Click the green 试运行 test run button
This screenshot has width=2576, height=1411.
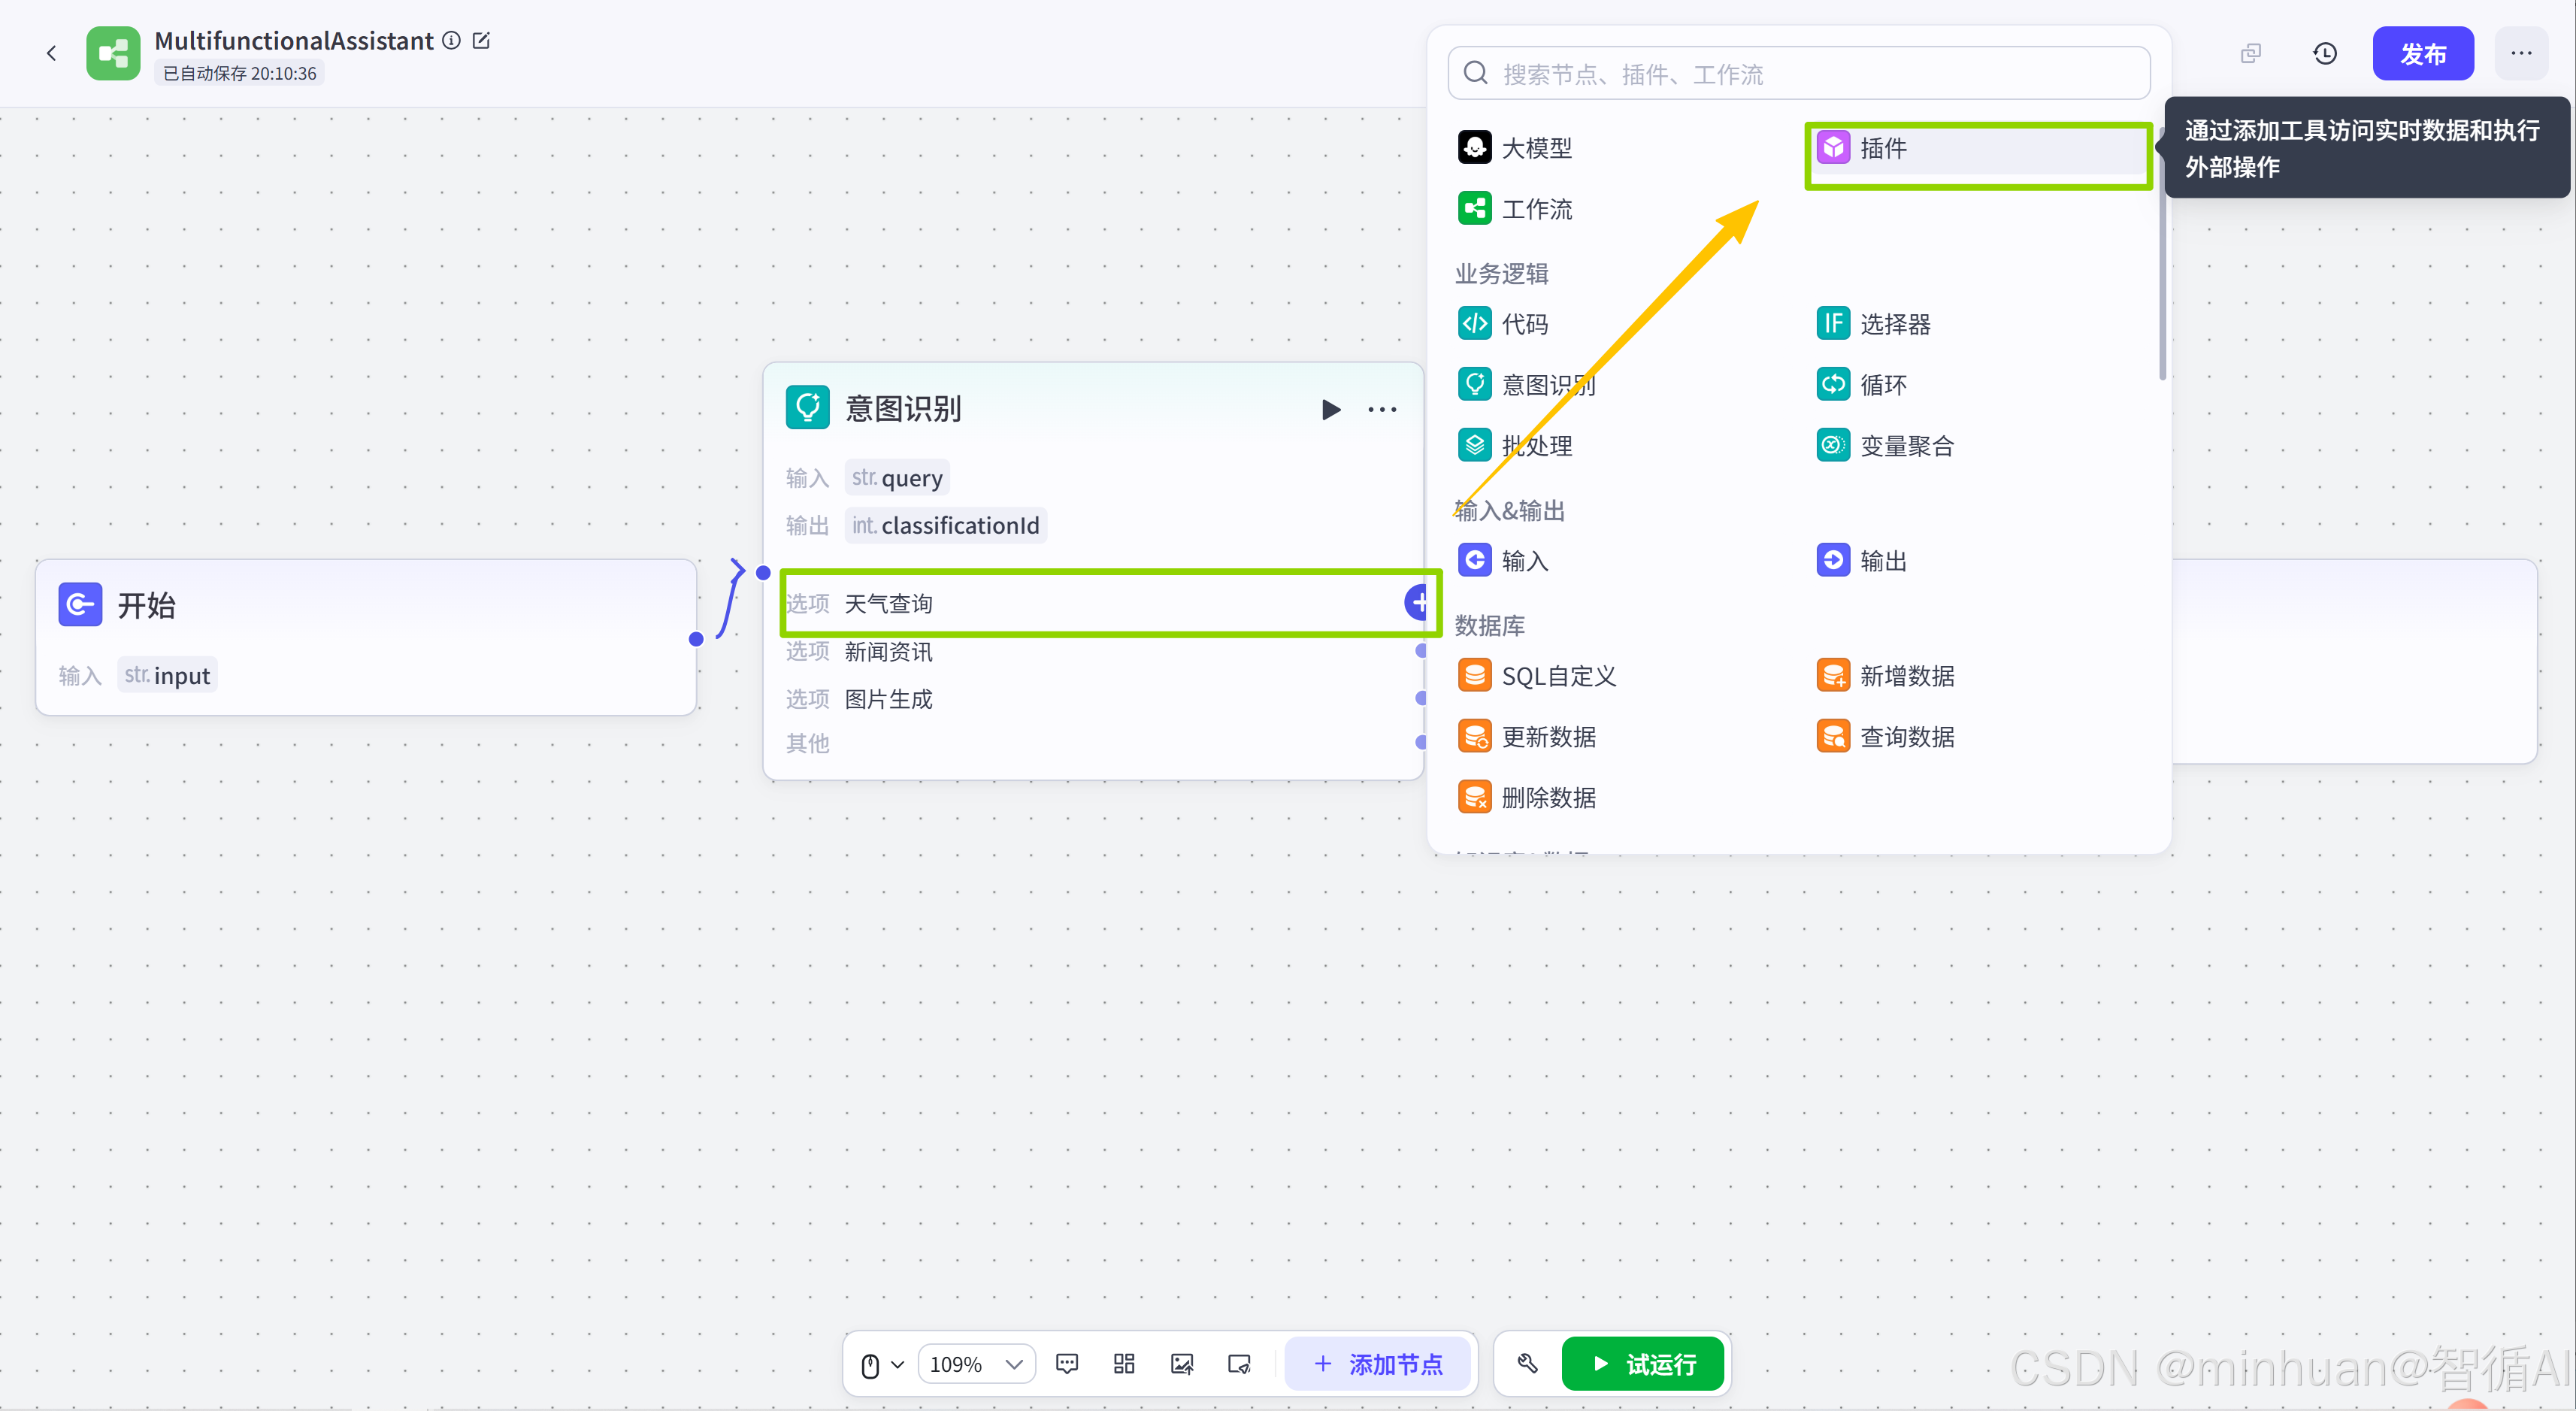(1643, 1364)
